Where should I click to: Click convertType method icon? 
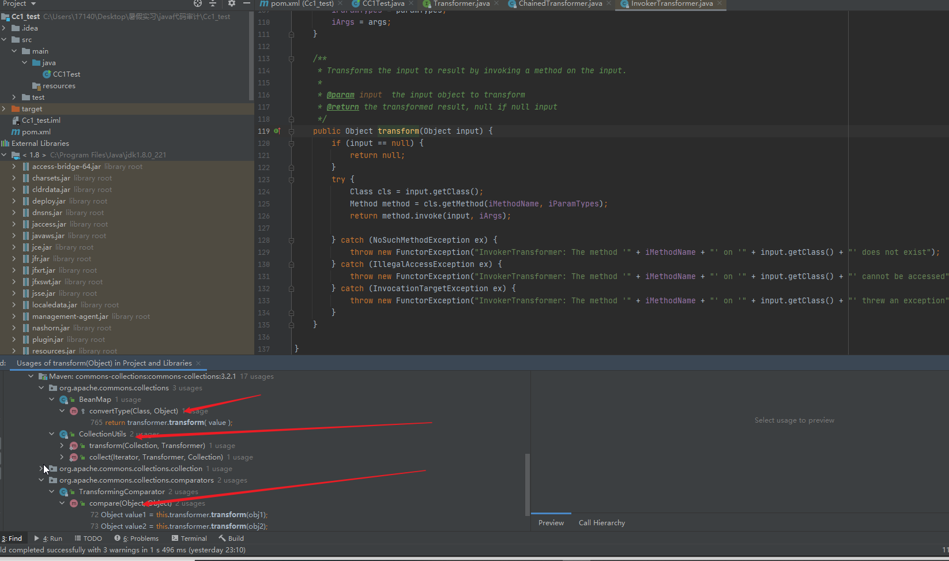tap(74, 411)
